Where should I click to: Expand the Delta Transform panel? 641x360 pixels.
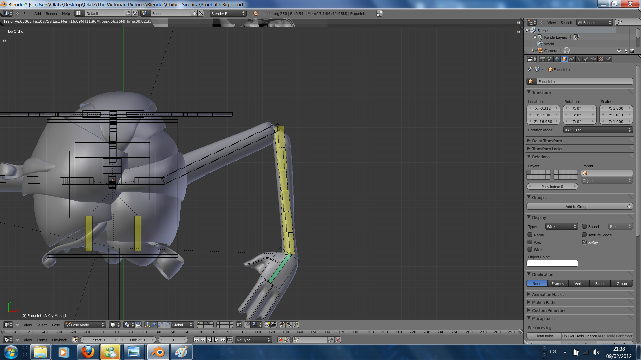[547, 141]
